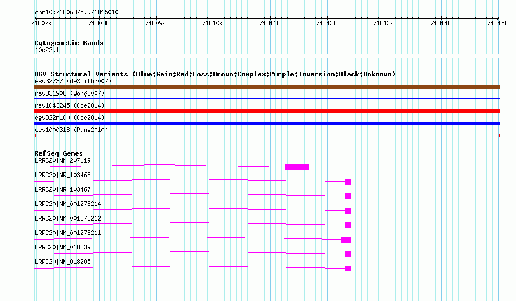Select the esv1000318 (Pang2010) label

pyautogui.click(x=71, y=130)
